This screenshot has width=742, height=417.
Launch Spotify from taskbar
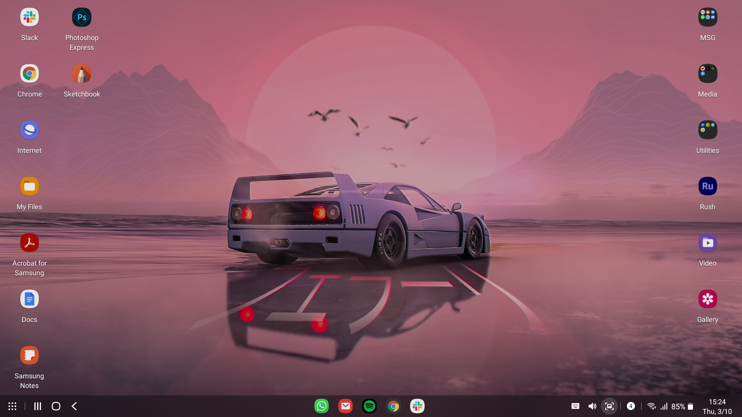[x=369, y=406]
